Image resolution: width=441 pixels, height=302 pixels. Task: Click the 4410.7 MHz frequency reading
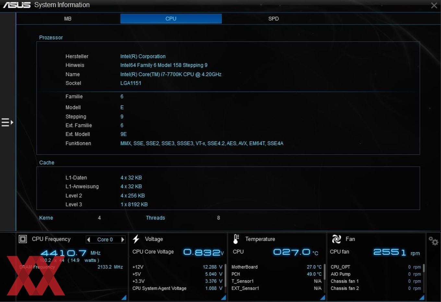(x=64, y=253)
